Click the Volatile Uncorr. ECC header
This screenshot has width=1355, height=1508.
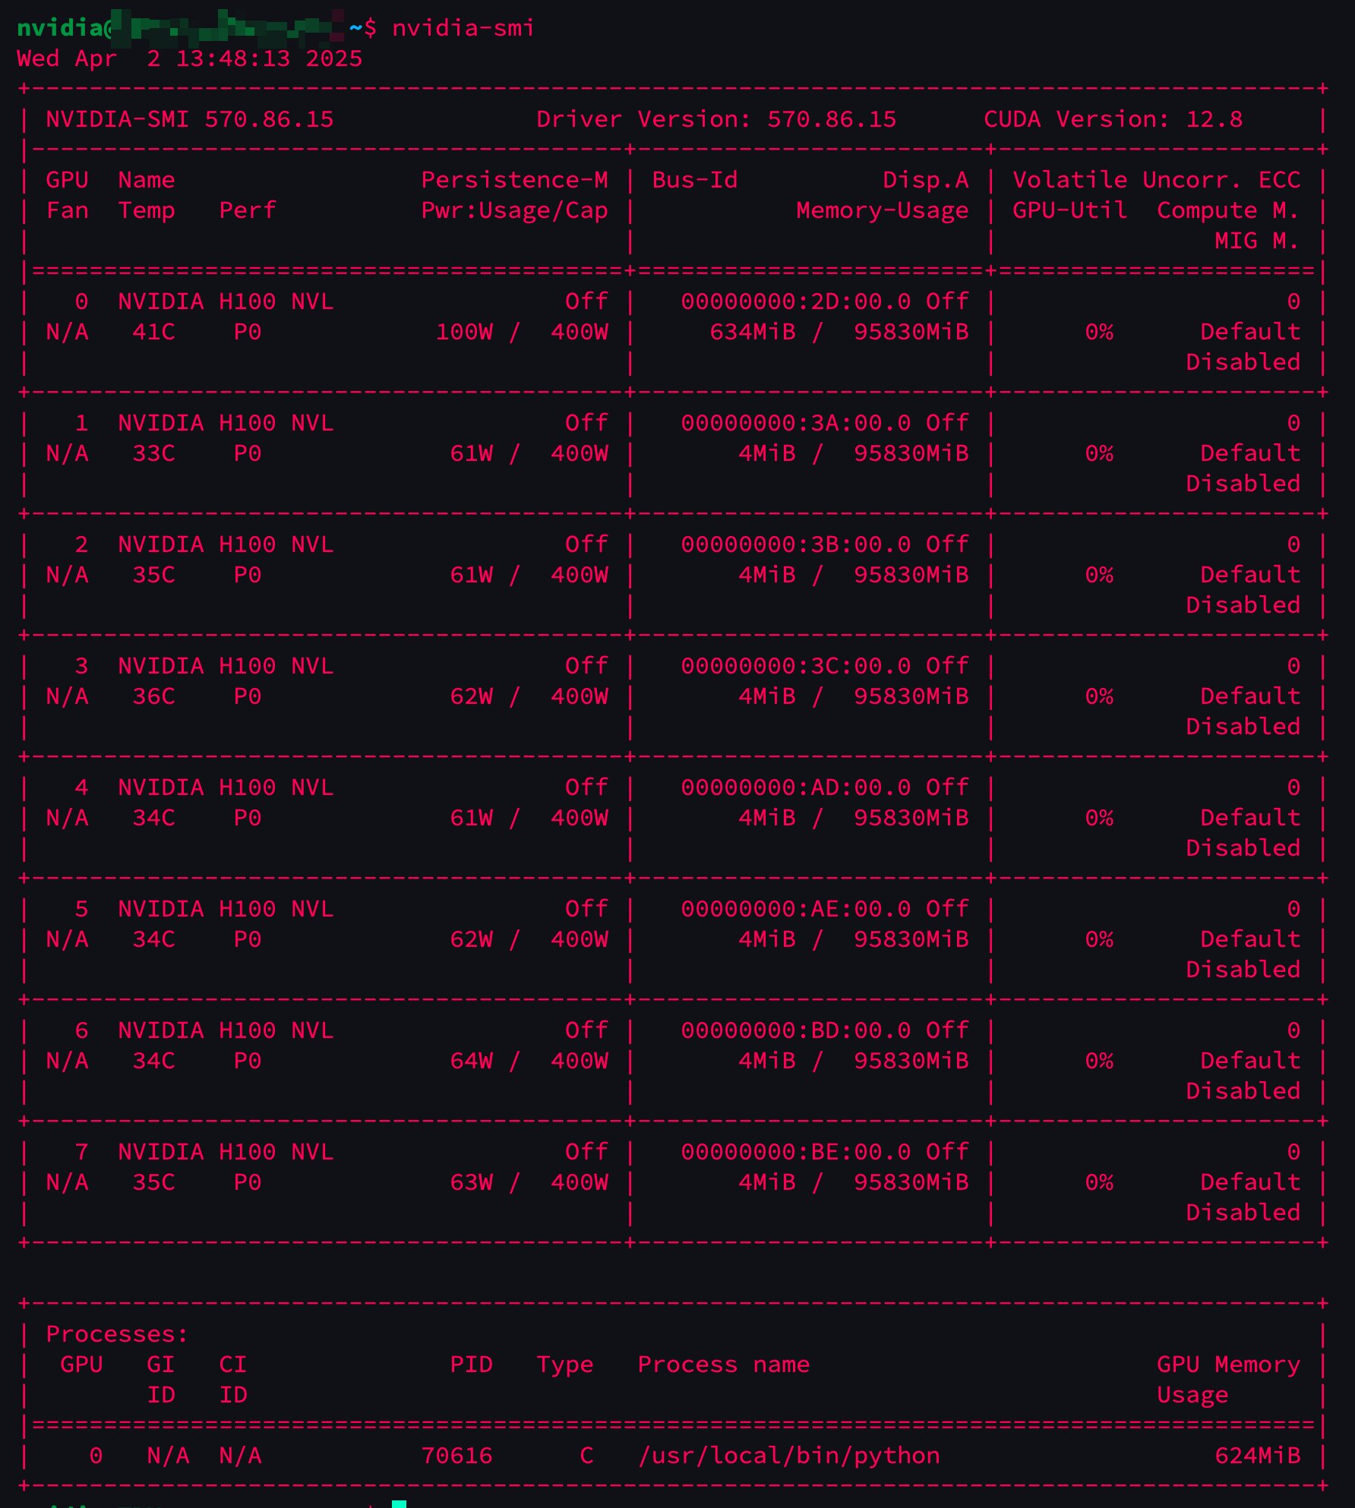pos(1157,180)
